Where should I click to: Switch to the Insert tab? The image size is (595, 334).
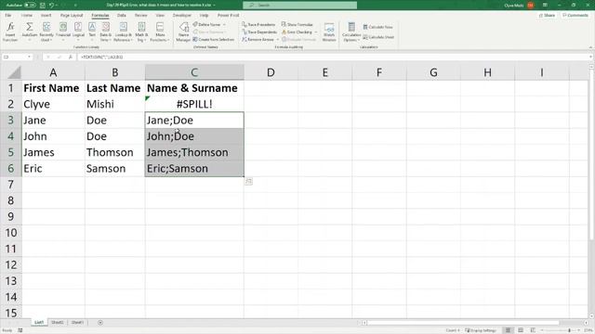pos(46,15)
